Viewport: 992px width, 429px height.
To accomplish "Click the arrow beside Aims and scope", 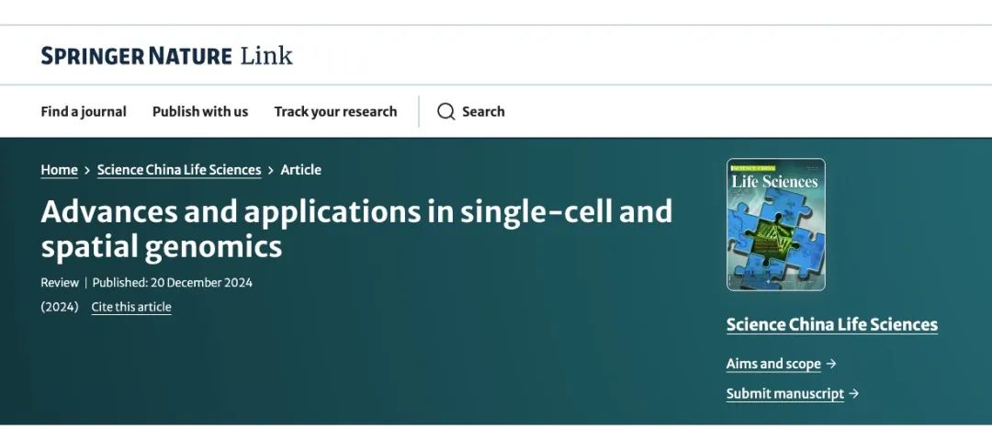I will coord(831,364).
